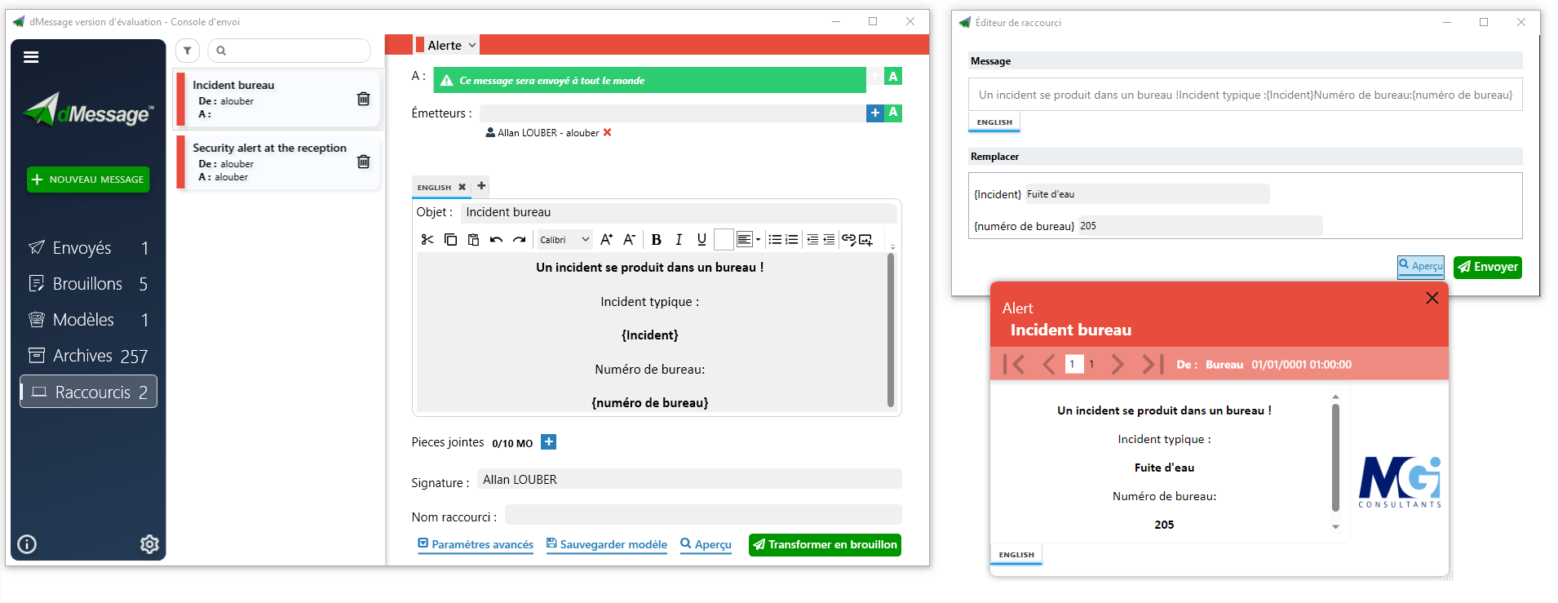Click the cut scissors icon in editor toolbar
The width and height of the screenshot is (1558, 603).
tap(427, 239)
